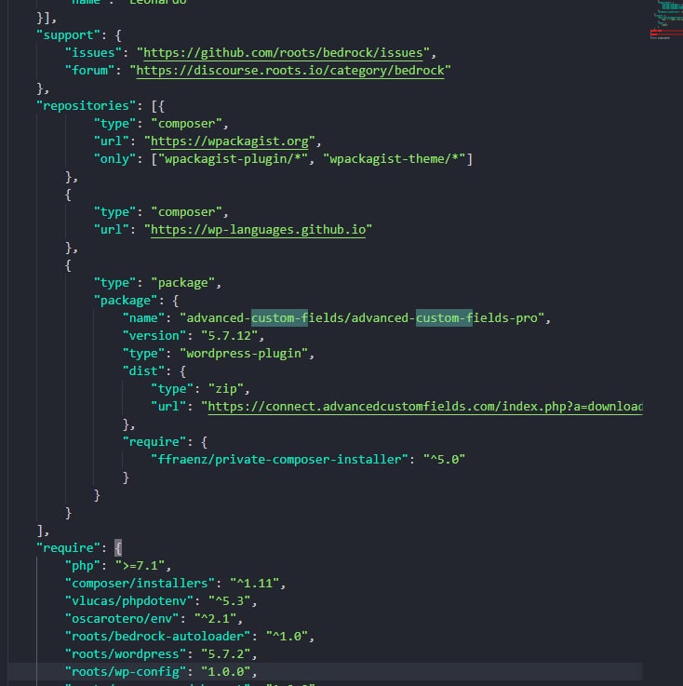
Task: Click the "zip" value
Action: [x=225, y=389]
